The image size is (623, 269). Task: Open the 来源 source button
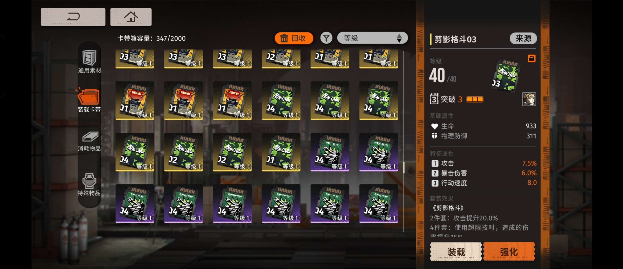tap(523, 39)
